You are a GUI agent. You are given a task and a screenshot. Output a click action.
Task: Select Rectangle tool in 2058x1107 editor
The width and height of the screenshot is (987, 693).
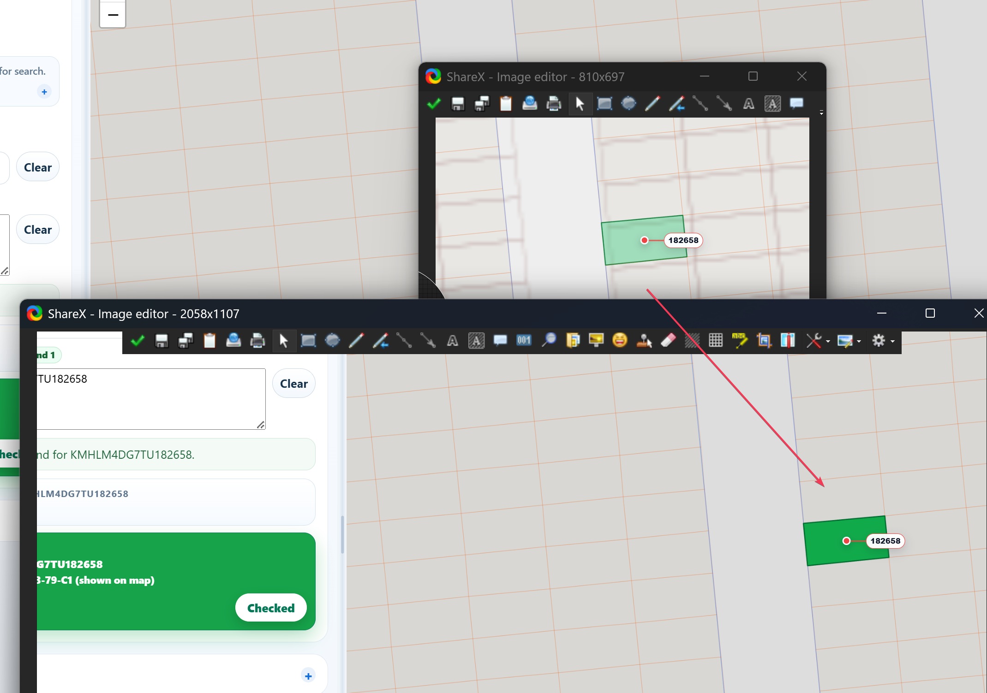point(308,341)
